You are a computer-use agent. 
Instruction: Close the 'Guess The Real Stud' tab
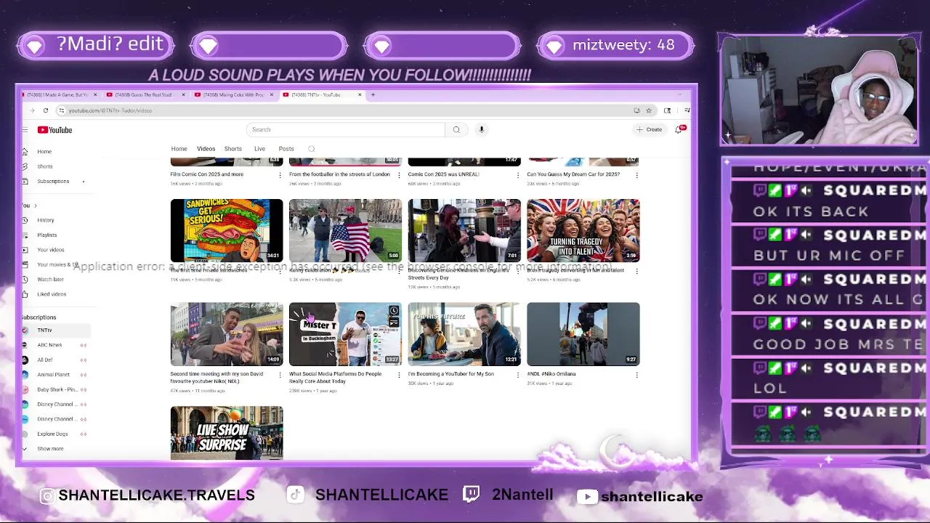[183, 94]
